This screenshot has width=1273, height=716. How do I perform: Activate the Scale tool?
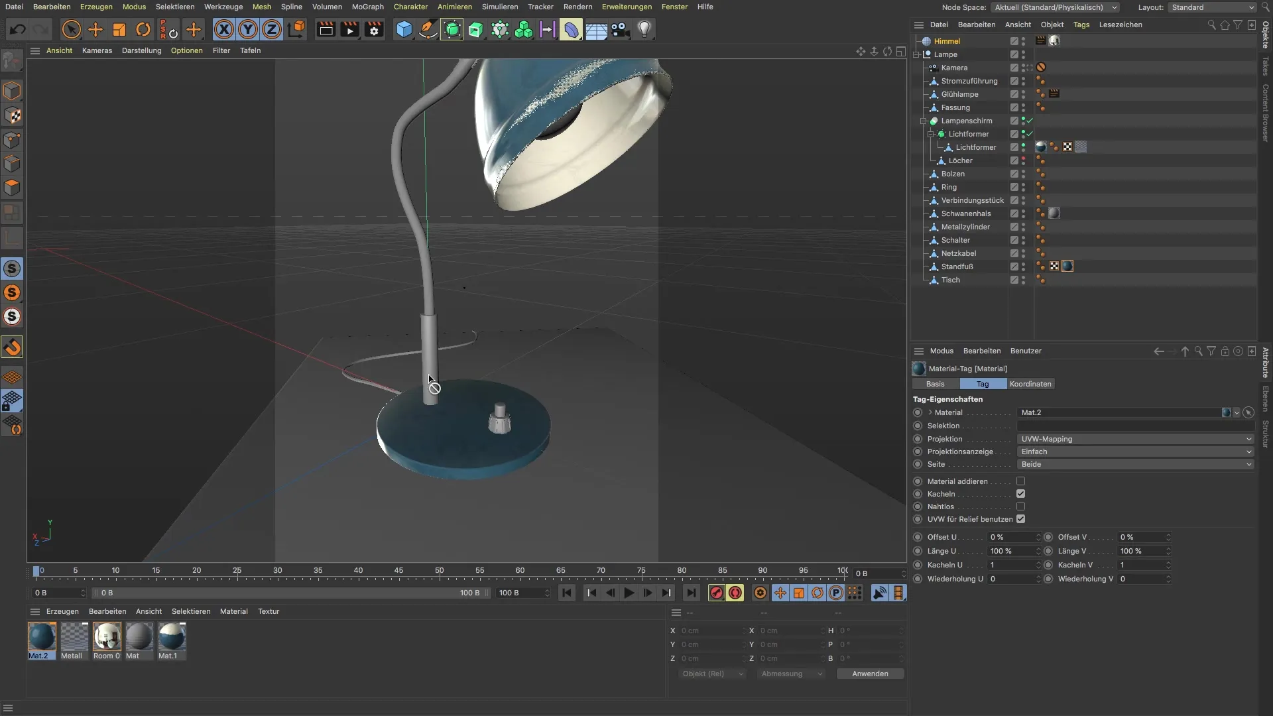click(119, 29)
